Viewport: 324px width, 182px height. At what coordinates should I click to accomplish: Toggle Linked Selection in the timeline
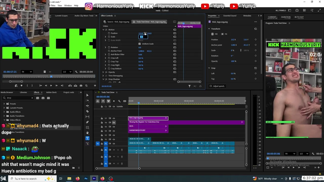tap(108, 101)
